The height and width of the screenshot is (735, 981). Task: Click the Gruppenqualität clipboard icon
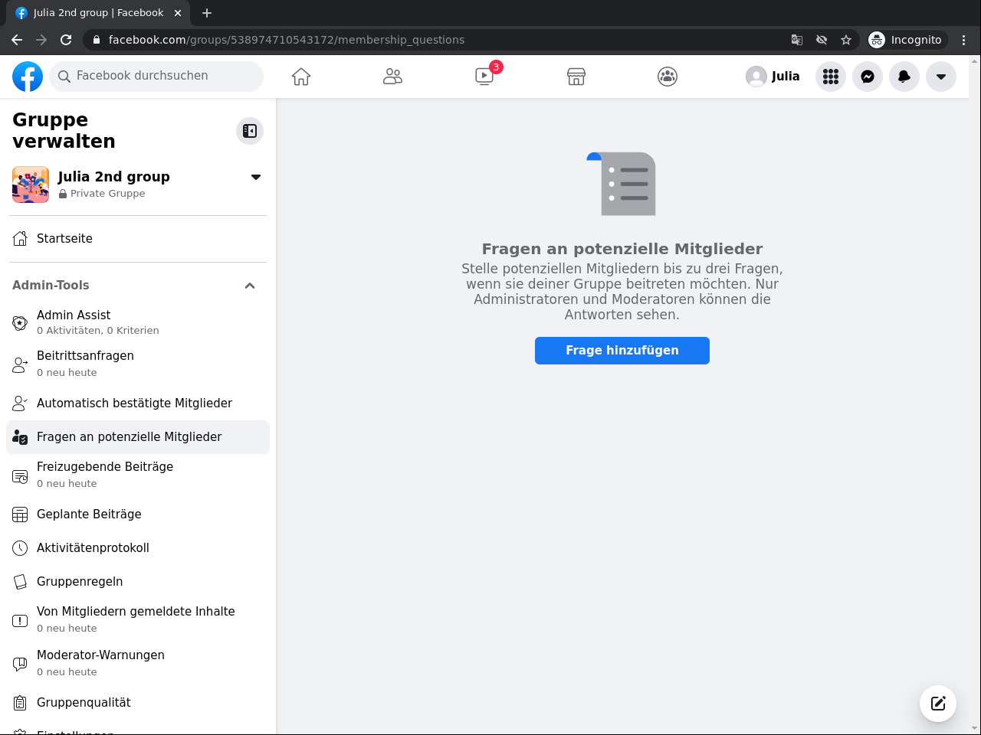click(20, 703)
